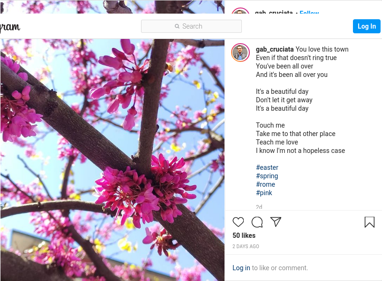This screenshot has width=382, height=281.
Task: Open comments via the speech bubble icon
Action: 257,222
